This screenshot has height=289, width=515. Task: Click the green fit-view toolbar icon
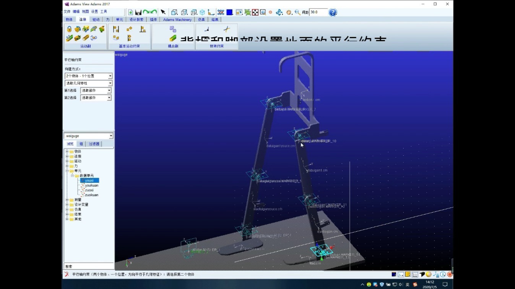pyautogui.click(x=247, y=12)
